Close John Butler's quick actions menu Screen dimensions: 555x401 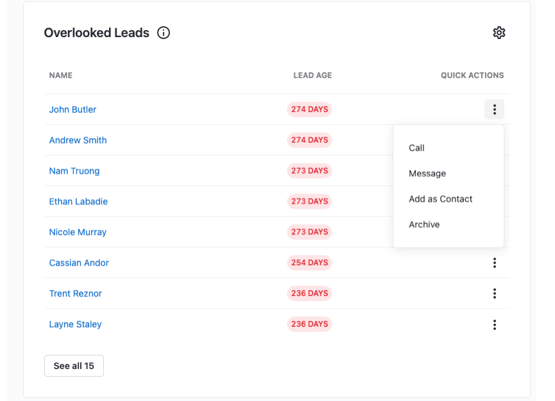[494, 110]
